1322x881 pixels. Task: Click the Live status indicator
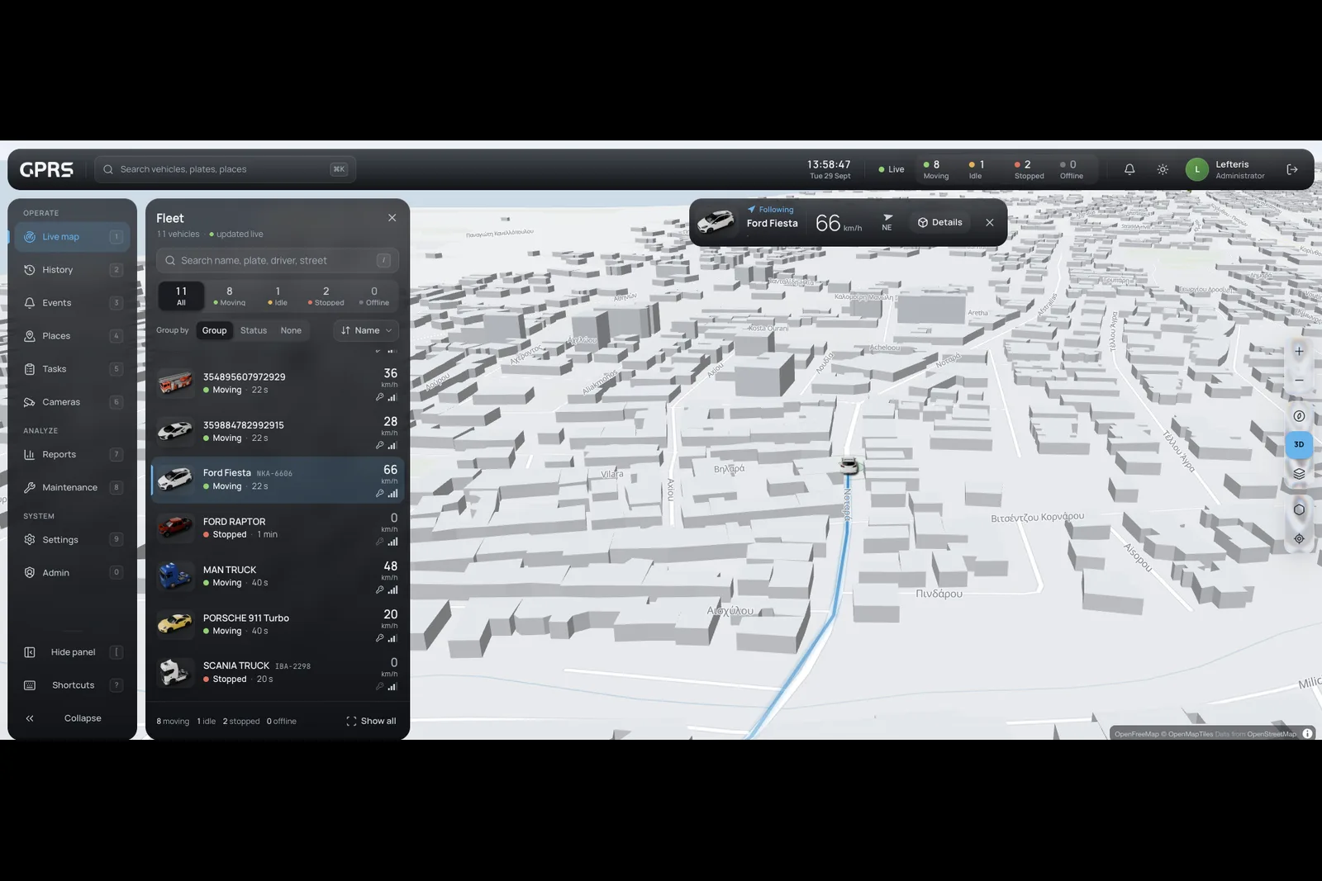click(x=892, y=169)
